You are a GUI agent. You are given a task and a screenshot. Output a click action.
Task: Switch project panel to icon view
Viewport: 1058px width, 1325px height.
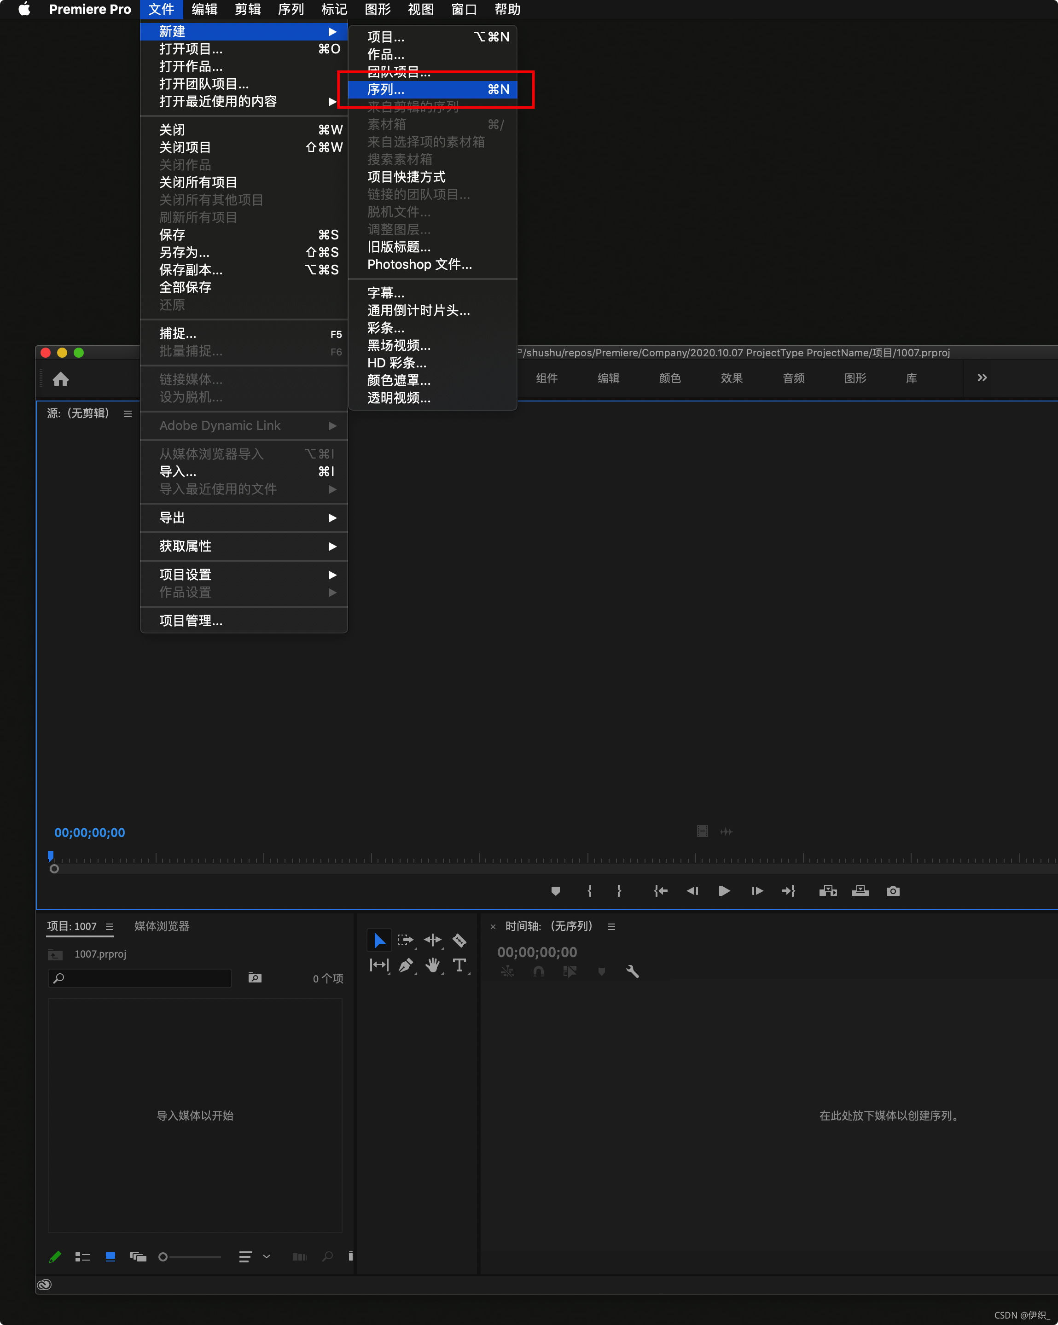tap(110, 1257)
